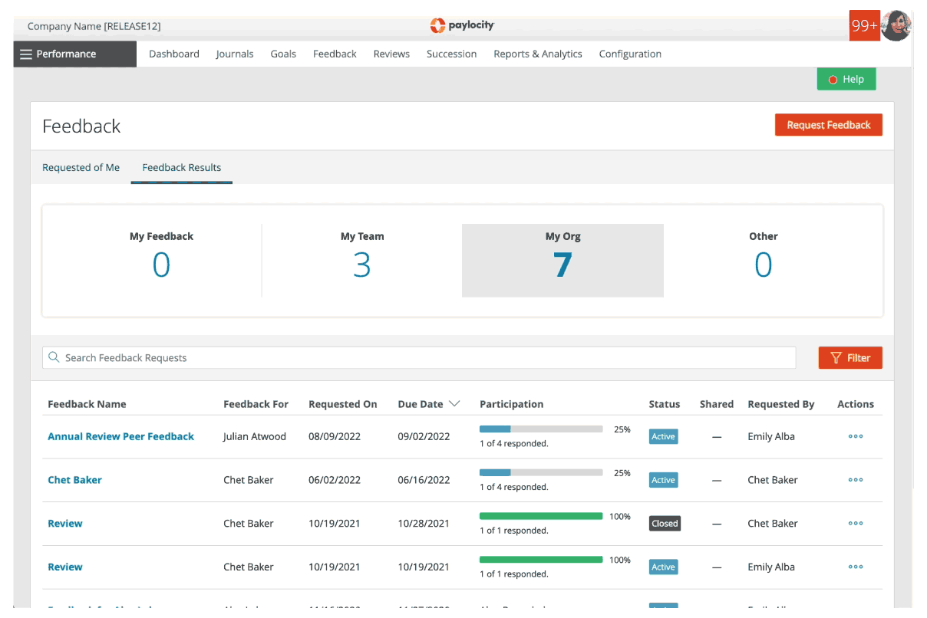The height and width of the screenshot is (618, 927).
Task: Click the Paylocity logo
Action: pos(463,26)
